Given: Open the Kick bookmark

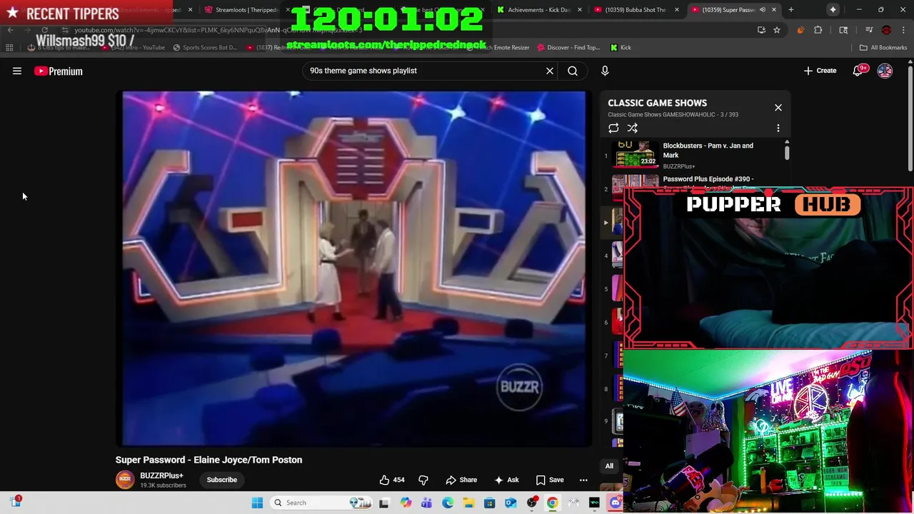Looking at the screenshot, I should [x=621, y=48].
